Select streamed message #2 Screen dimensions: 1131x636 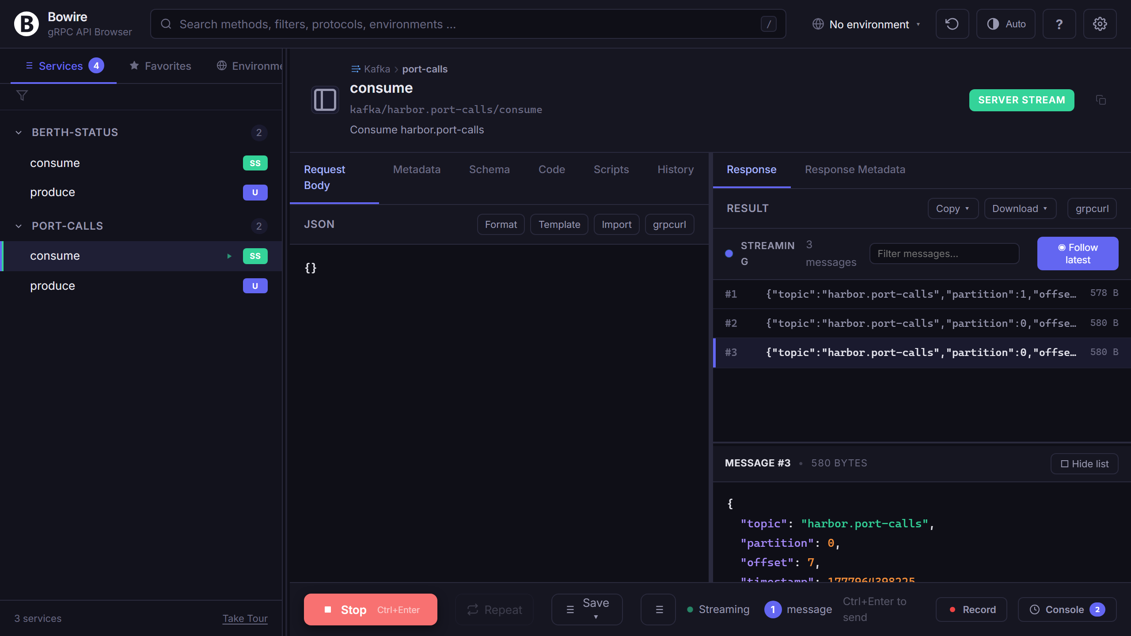922,323
